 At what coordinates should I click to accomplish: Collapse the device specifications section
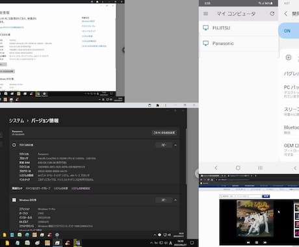(175, 145)
